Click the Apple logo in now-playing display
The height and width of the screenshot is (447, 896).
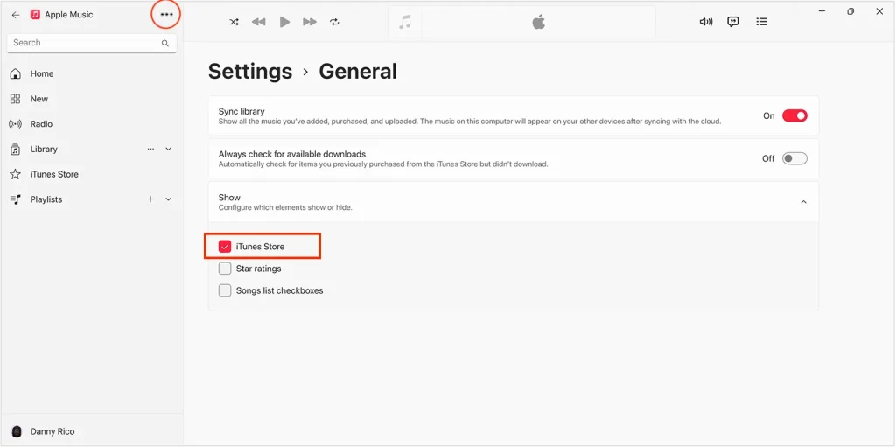tap(538, 22)
